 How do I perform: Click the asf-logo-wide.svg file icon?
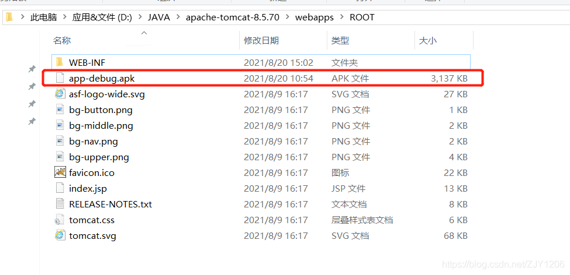60,94
